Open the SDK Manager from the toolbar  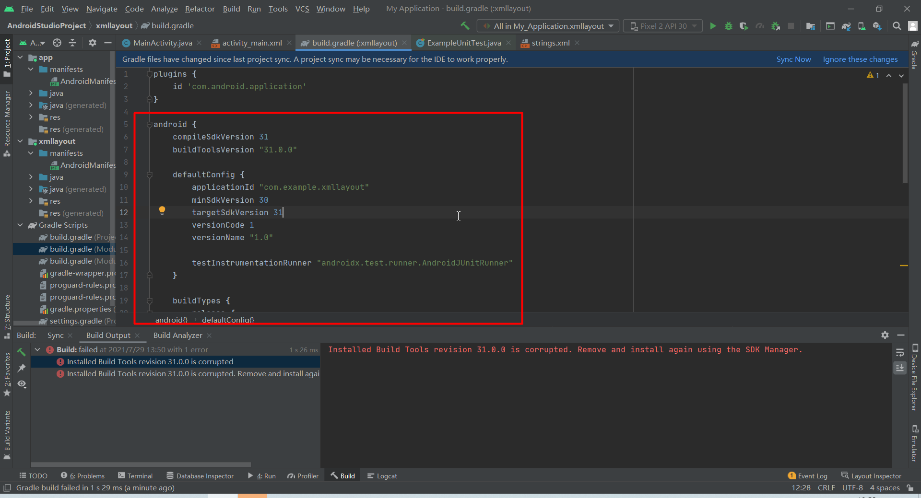click(877, 26)
